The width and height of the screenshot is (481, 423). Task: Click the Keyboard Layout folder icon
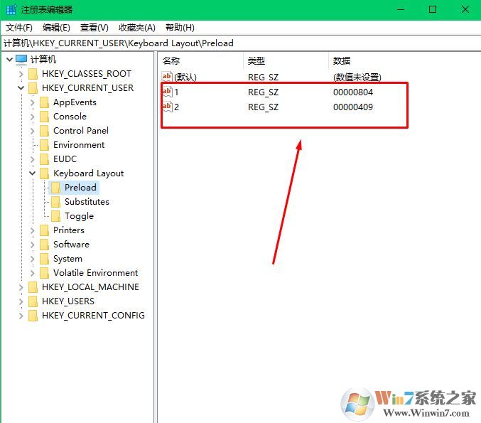coord(45,173)
